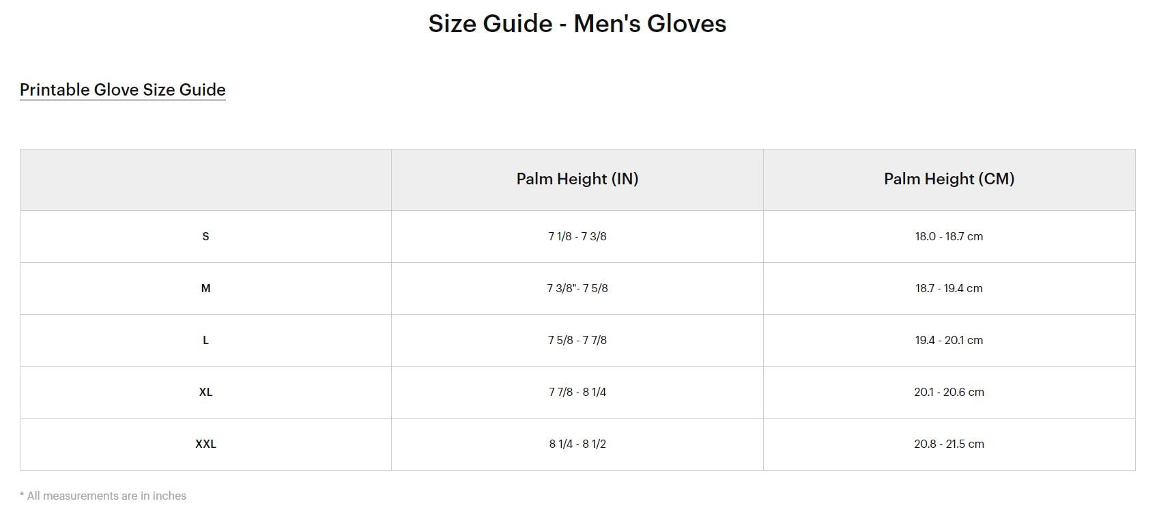
Task: Click the 18.0 - 18.7 cm cell
Action: point(949,237)
